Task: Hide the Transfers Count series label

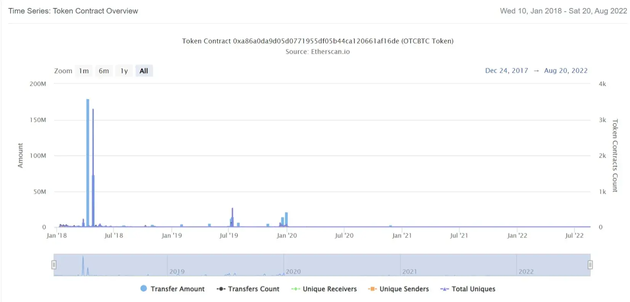Action: click(x=254, y=289)
